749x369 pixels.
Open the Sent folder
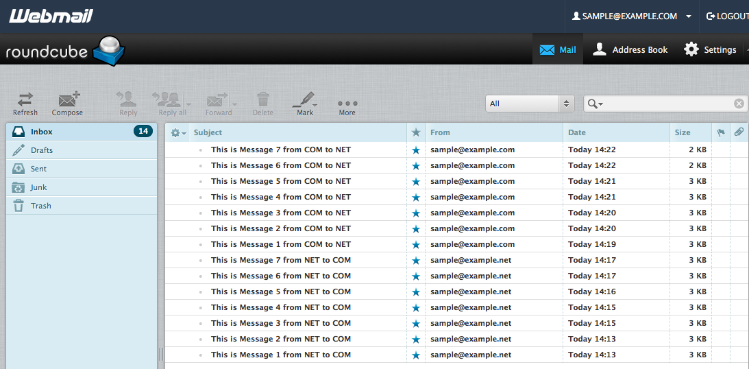coord(82,169)
